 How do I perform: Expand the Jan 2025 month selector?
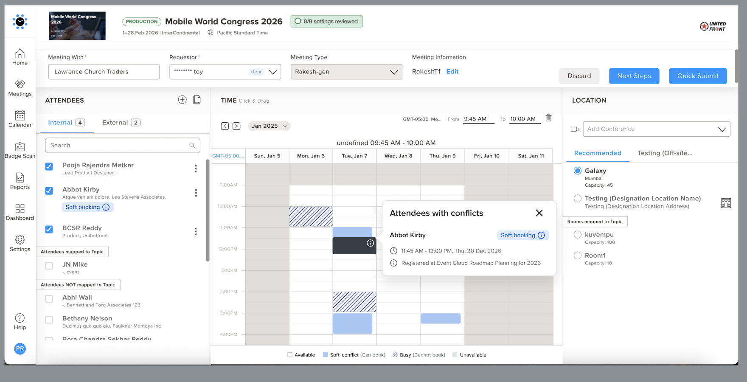269,126
